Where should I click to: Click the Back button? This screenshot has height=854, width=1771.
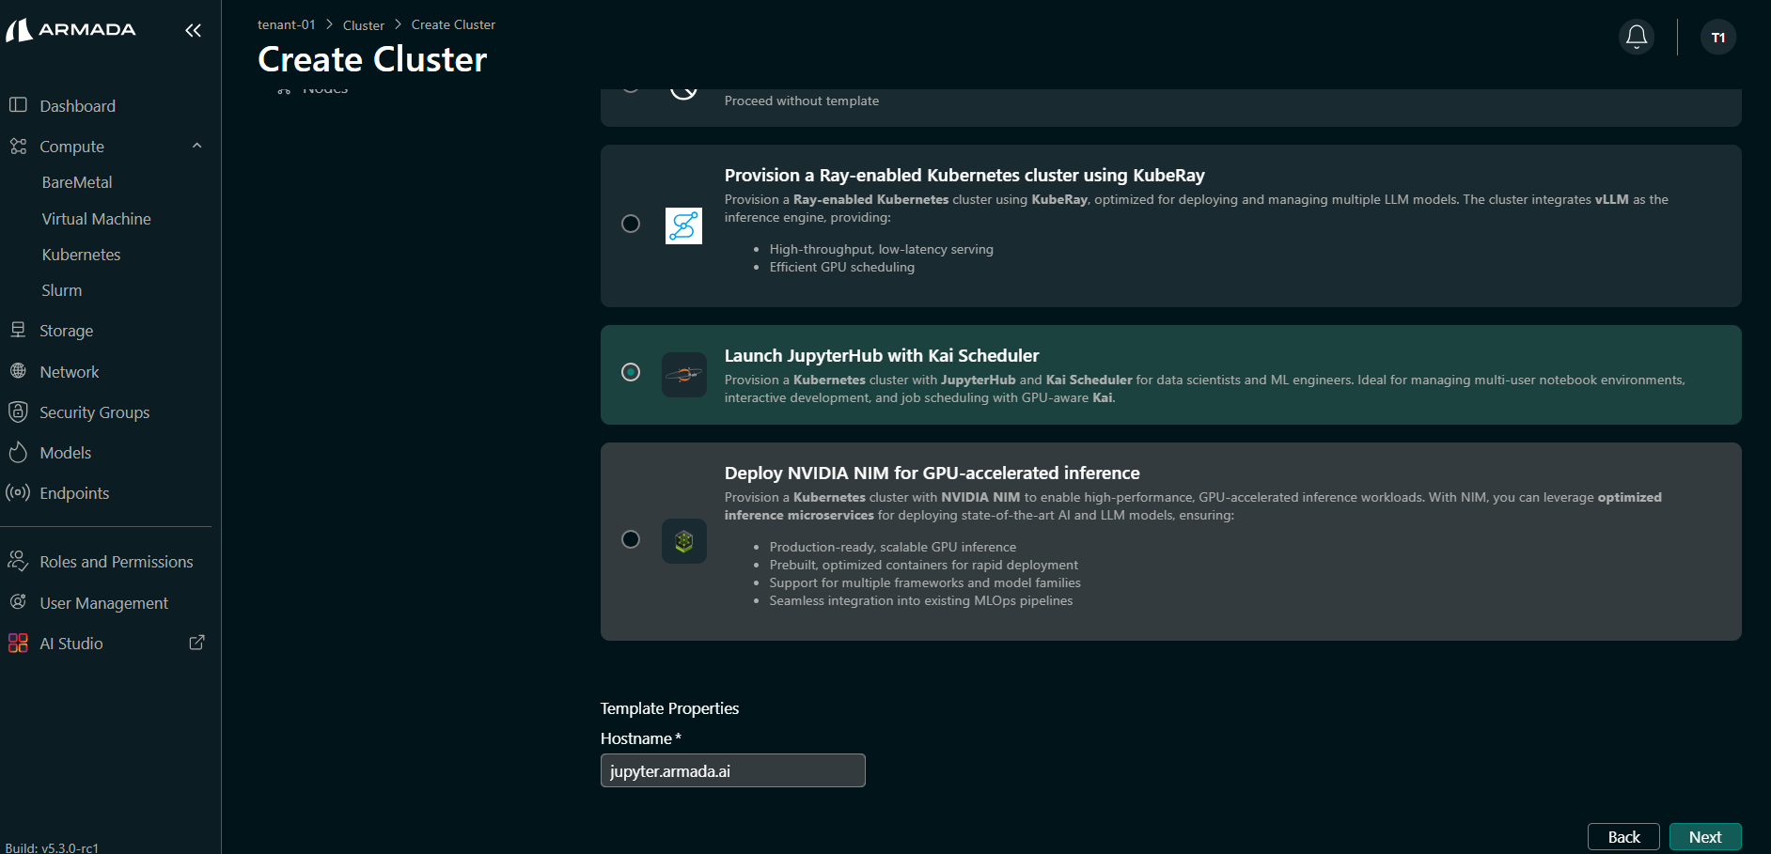[x=1623, y=837]
